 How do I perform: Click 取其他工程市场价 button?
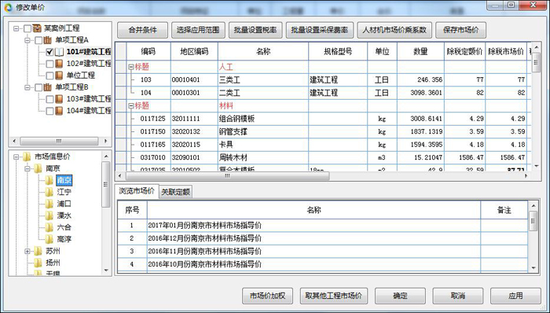coord(334,296)
